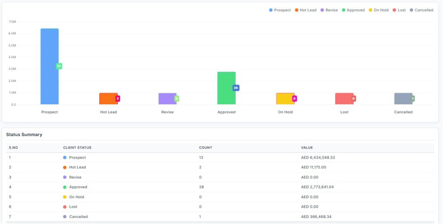
Task: Click the green dot in the Approved table row
Action: [x=65, y=187]
